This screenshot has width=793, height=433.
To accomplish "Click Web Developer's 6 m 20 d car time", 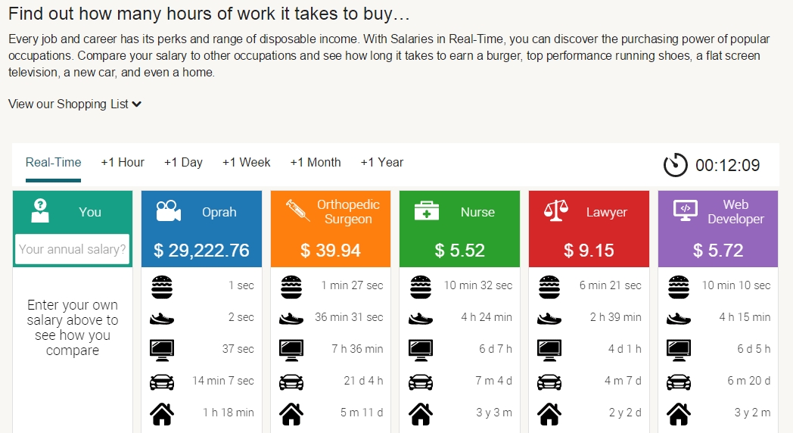I will tap(748, 381).
